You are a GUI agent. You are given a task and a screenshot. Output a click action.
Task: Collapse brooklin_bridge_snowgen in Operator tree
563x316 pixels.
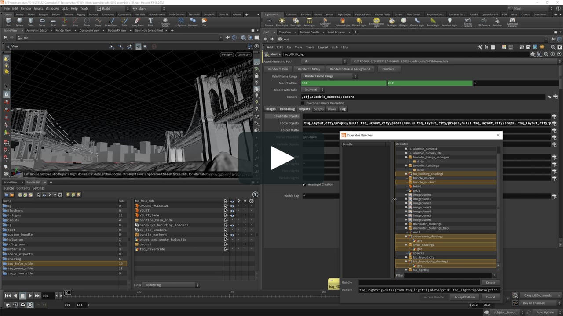[x=406, y=157]
